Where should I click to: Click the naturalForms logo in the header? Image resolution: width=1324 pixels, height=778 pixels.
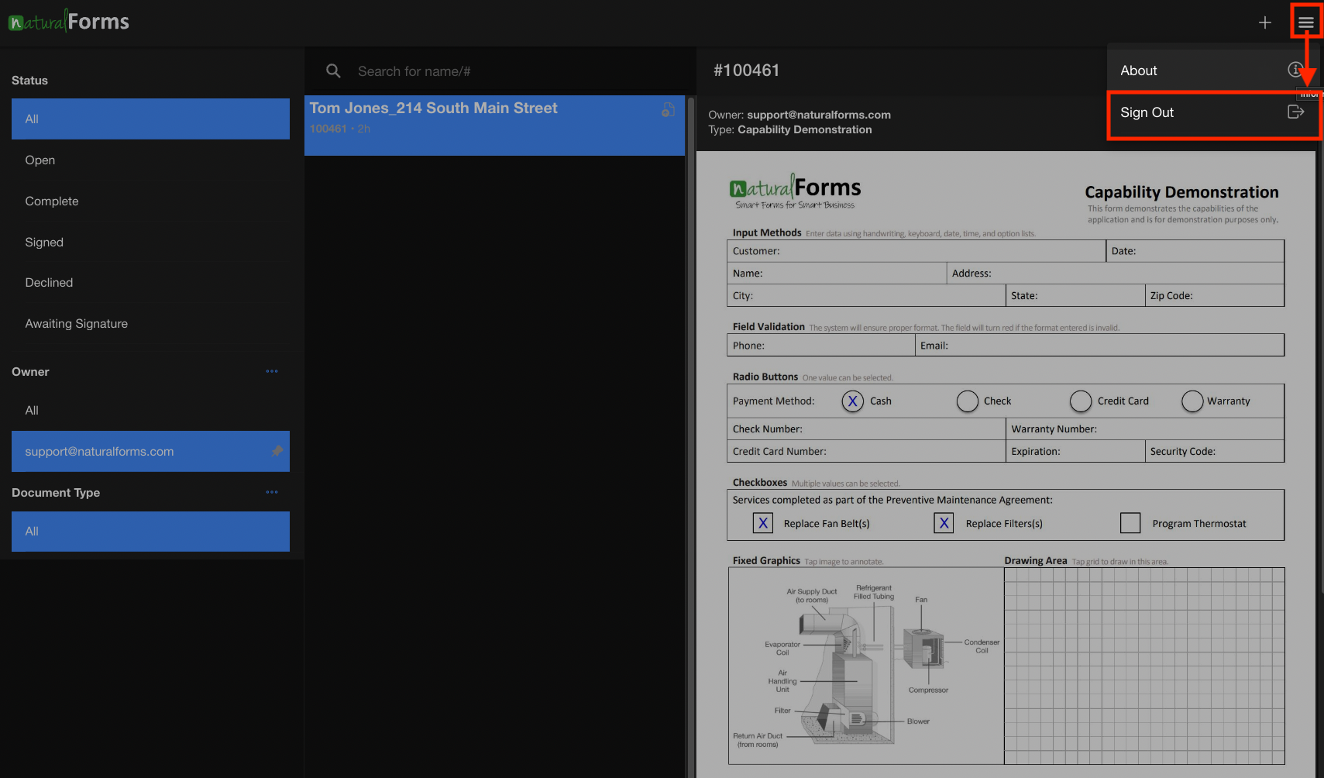[x=69, y=21]
